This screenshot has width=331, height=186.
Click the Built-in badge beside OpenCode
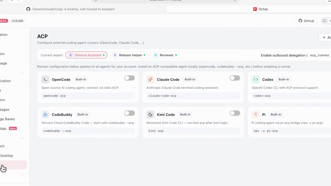tap(81, 79)
